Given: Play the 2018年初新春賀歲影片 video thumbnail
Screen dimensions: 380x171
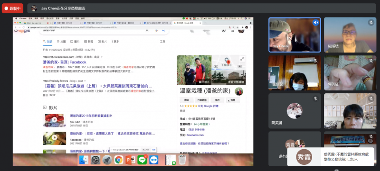Looking at the screenshot, I should pyautogui.click(x=54, y=120).
